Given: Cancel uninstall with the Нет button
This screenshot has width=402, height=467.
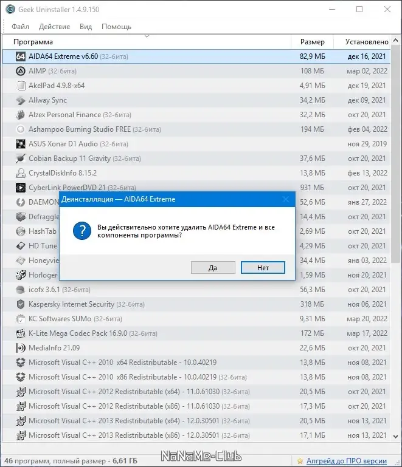Looking at the screenshot, I should coord(263,267).
